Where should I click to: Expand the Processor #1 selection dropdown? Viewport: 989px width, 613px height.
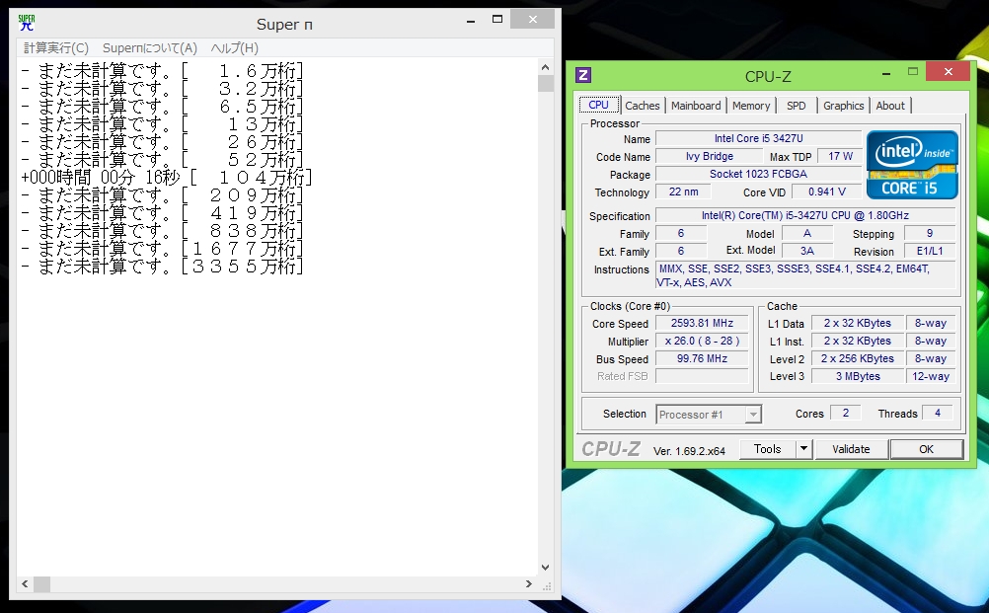753,415
